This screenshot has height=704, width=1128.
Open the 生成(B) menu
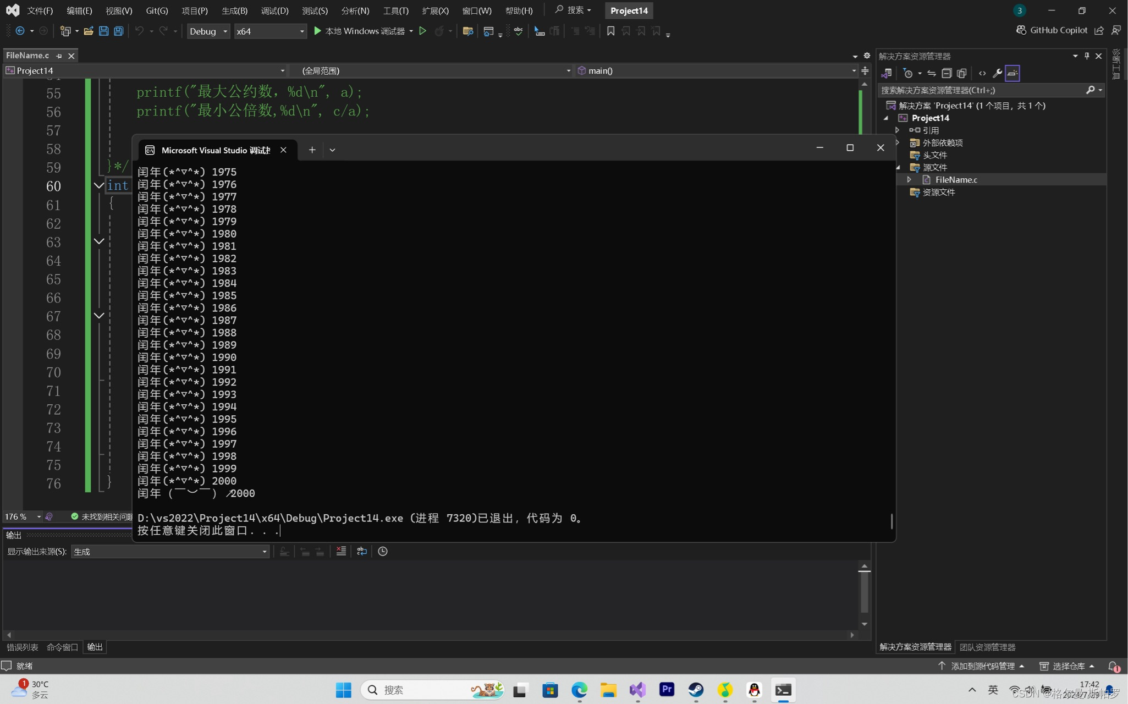click(x=235, y=10)
